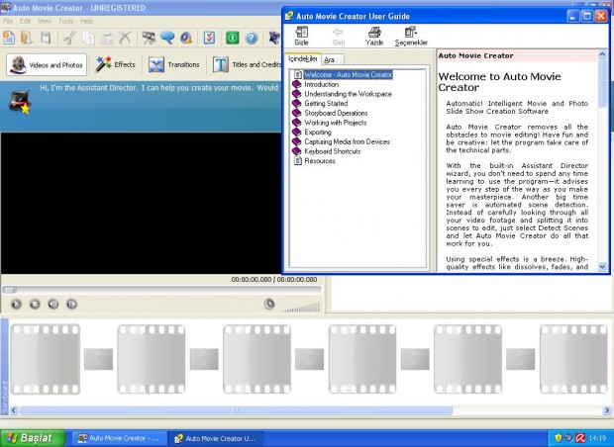614x447 pixels.
Task: Click the Gizle button in User Guide
Action: (x=301, y=36)
